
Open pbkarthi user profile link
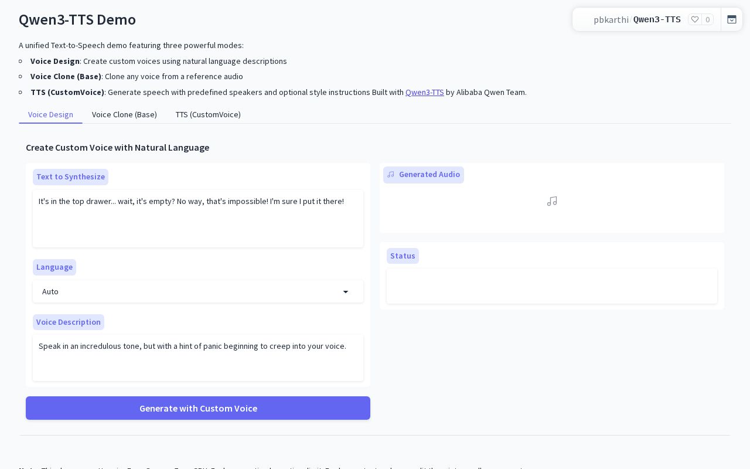click(611, 19)
